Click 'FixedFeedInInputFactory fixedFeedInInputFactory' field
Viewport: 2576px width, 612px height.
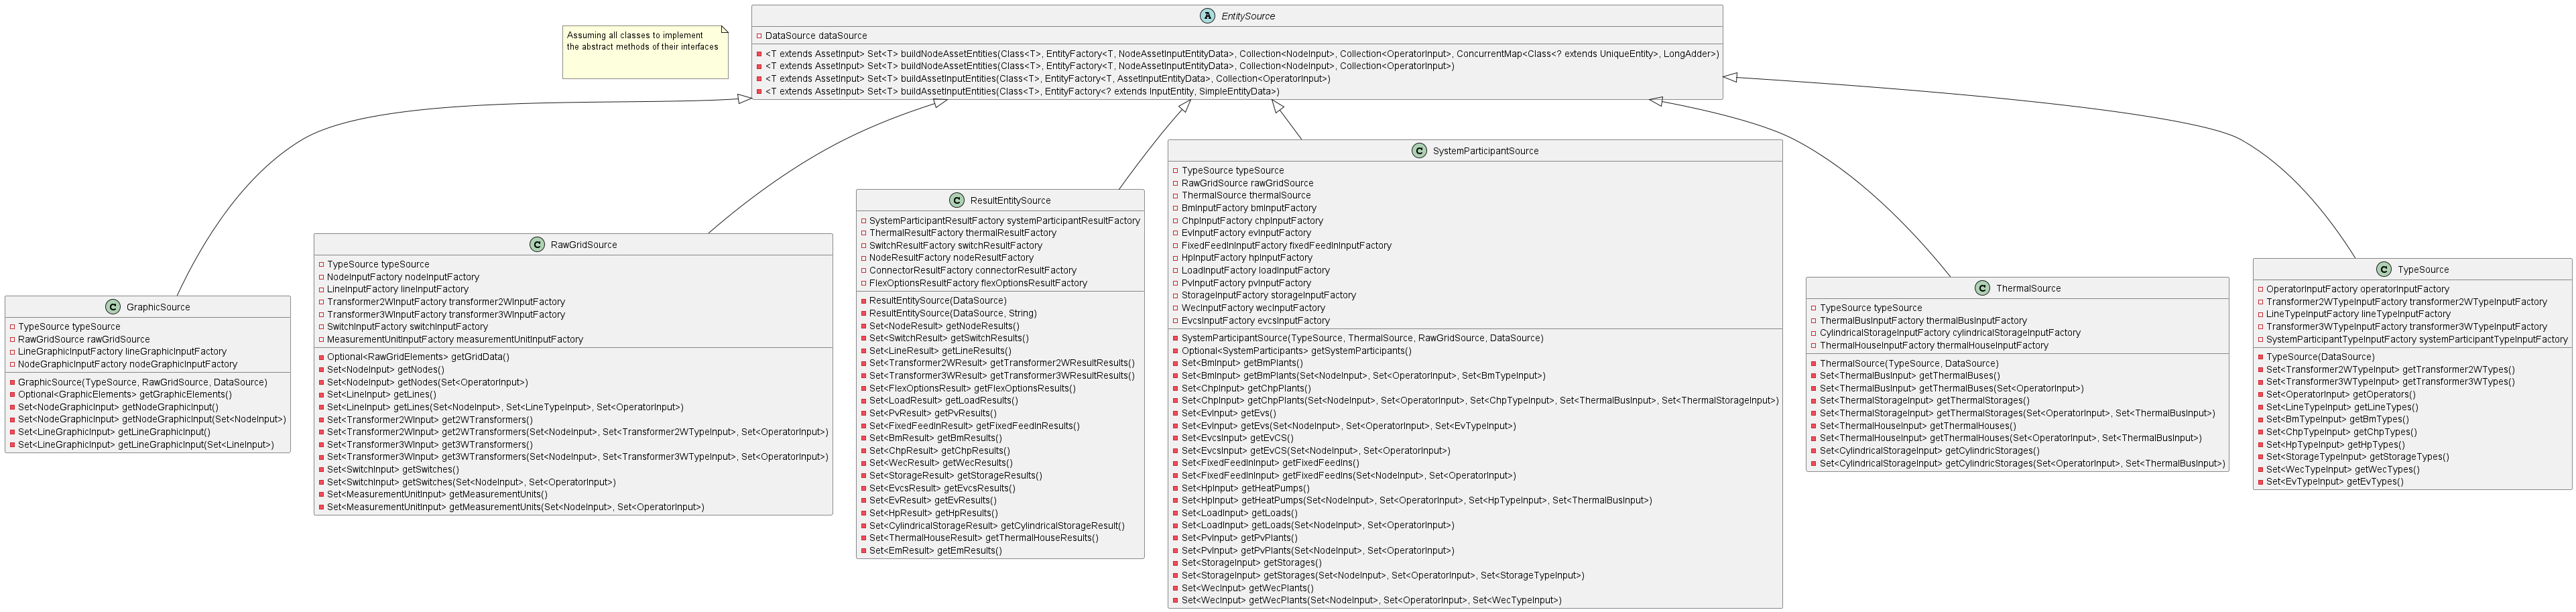pos(1286,246)
